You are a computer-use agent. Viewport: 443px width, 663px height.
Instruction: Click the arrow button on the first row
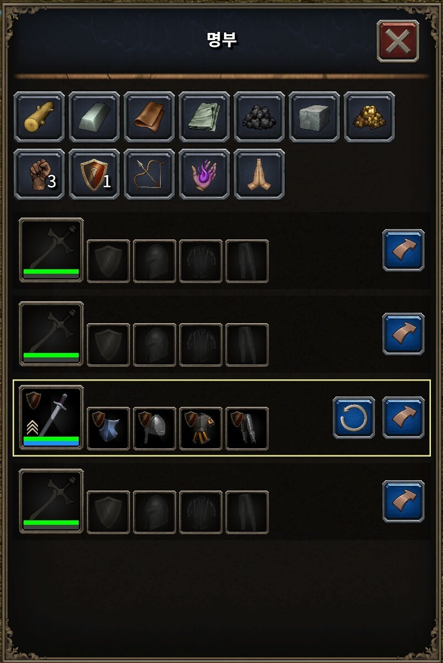click(403, 250)
